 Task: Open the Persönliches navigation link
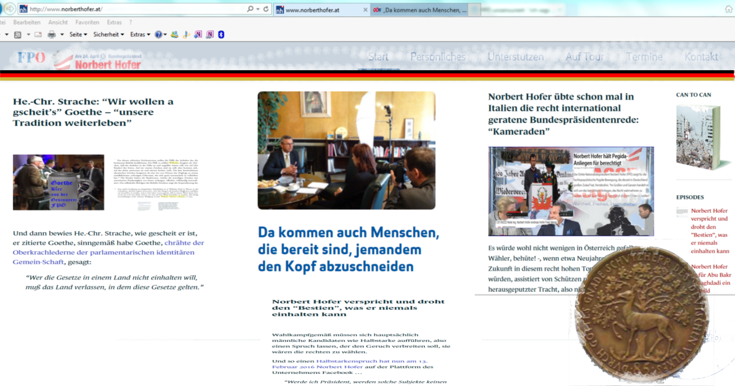438,57
